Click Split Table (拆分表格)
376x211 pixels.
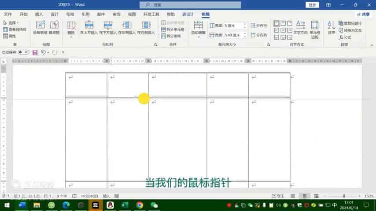[171, 36]
